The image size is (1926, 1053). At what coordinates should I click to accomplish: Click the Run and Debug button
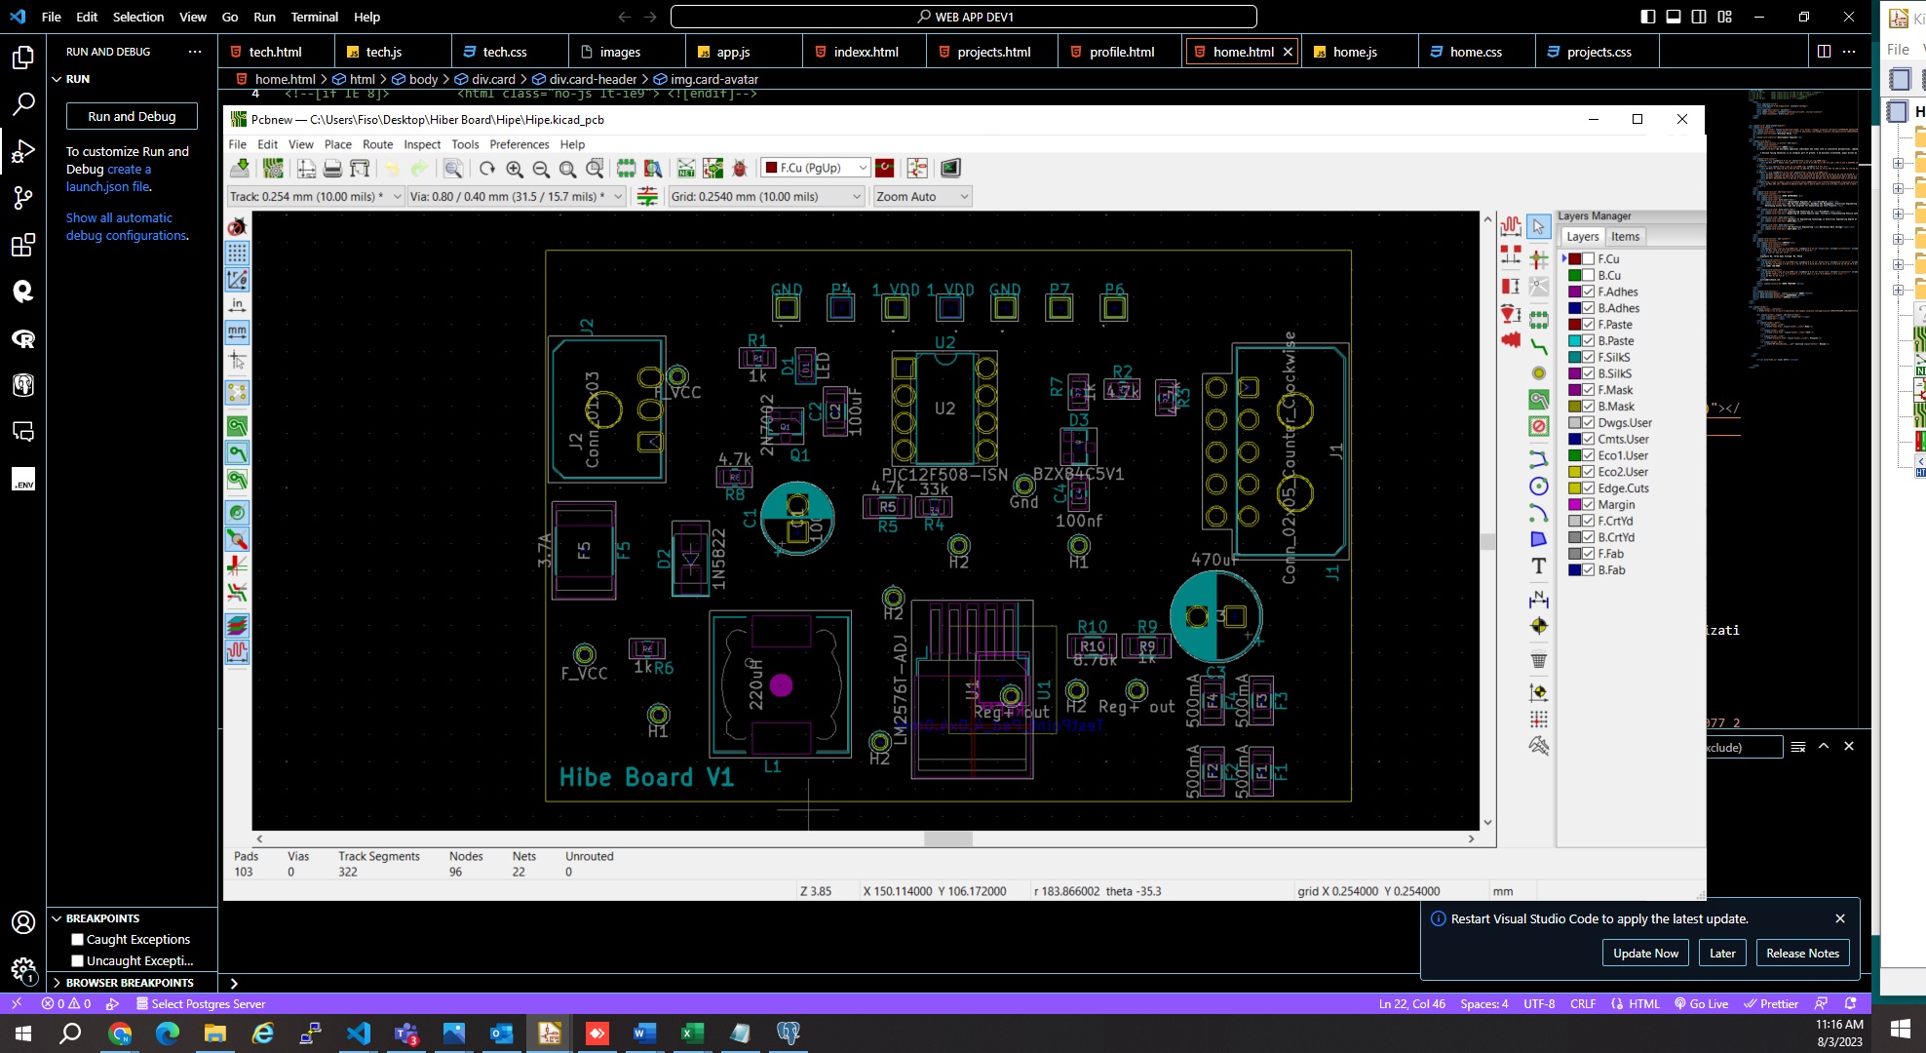[x=132, y=116]
